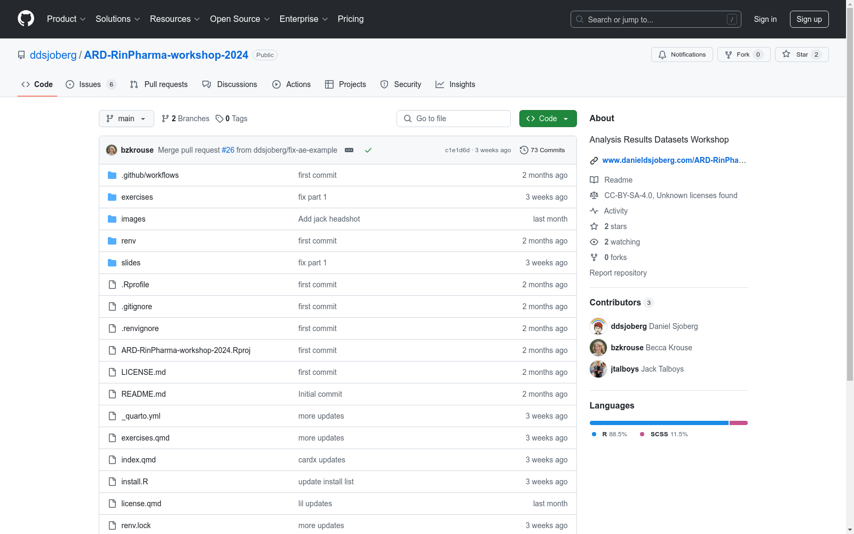Click the eye icon beside 2 watching
Image resolution: width=854 pixels, height=534 pixels.
594,242
